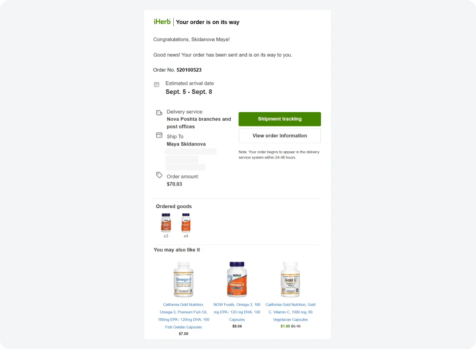Click the order number 520100523

click(x=189, y=69)
